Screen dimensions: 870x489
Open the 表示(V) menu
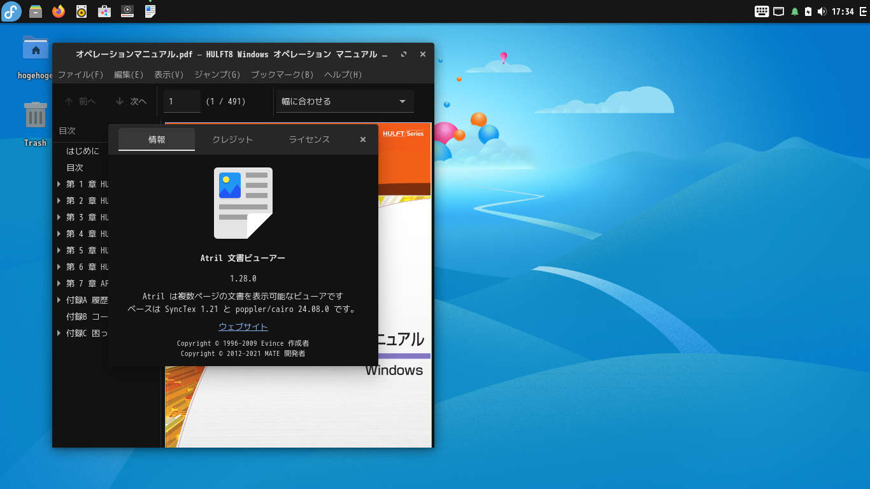pos(169,74)
